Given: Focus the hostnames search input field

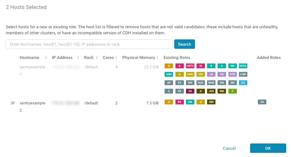Looking at the screenshot, I should tap(89, 44).
